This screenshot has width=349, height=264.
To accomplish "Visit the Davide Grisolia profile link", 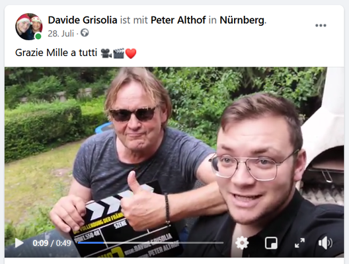I will [x=83, y=20].
